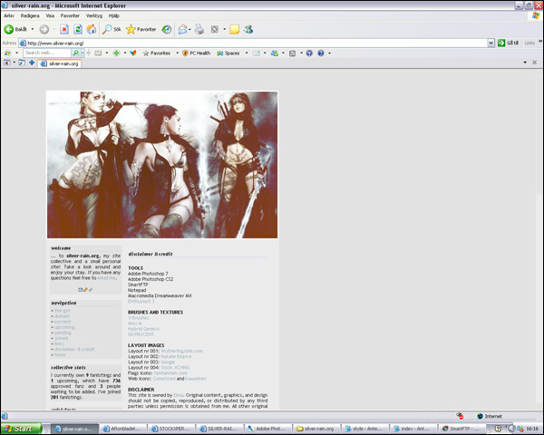Open silver-rain.org folder taskbar button
The image size is (544, 435).
316,429
